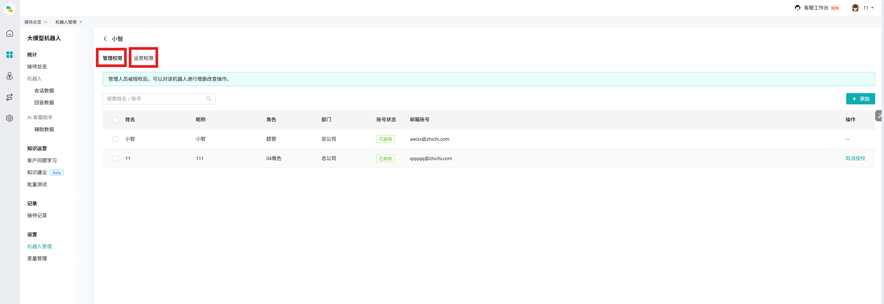This screenshot has height=304, width=884.
Task: Click the back arrow beside 小智
Action: click(x=105, y=39)
